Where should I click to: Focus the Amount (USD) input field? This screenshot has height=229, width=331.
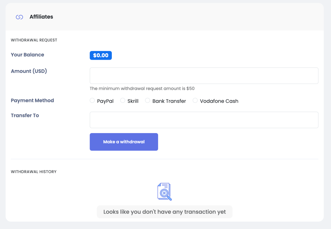[204, 76]
